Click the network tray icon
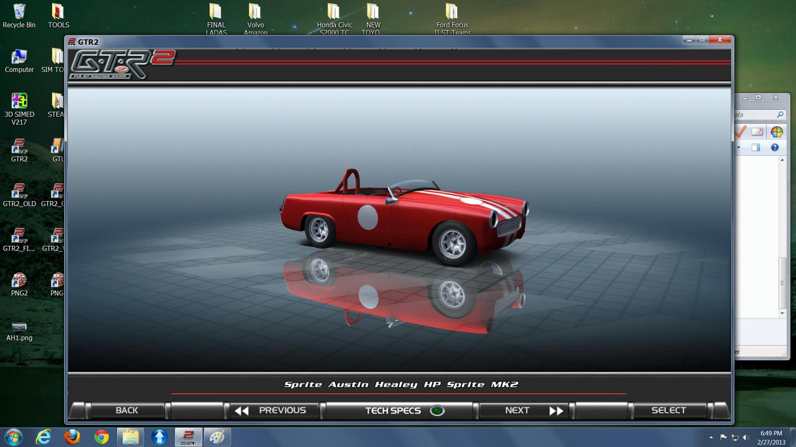This screenshot has height=447, width=796. 734,438
